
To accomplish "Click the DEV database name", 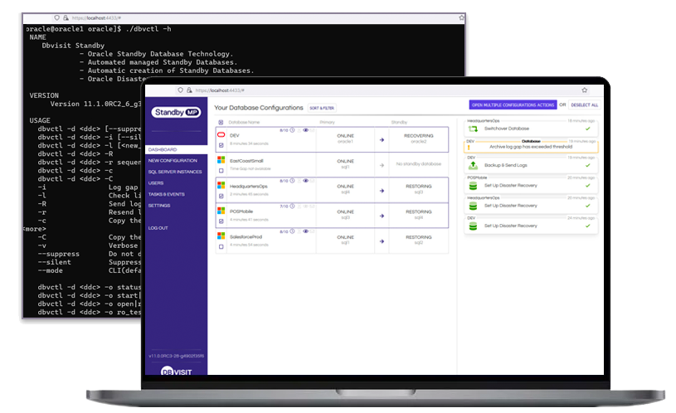I will point(235,135).
